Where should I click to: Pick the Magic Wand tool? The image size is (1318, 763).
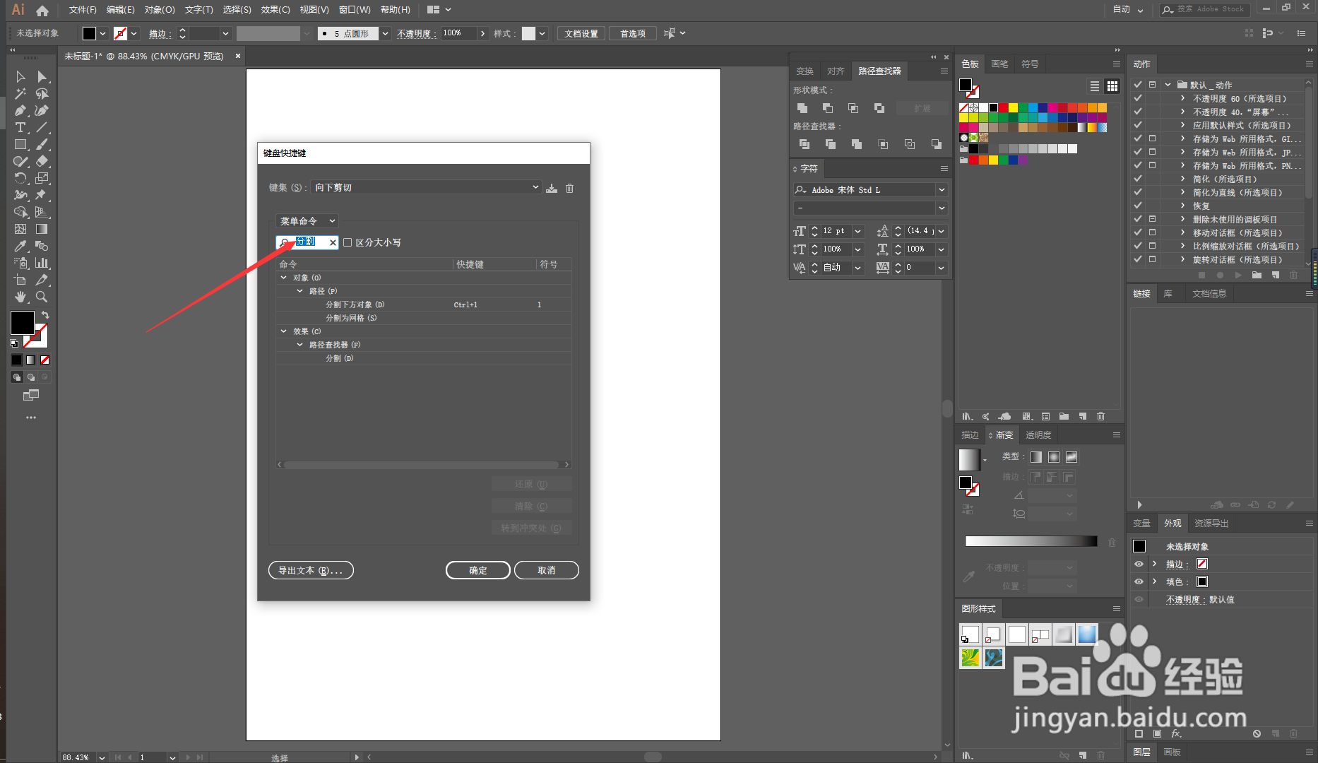[x=20, y=93]
